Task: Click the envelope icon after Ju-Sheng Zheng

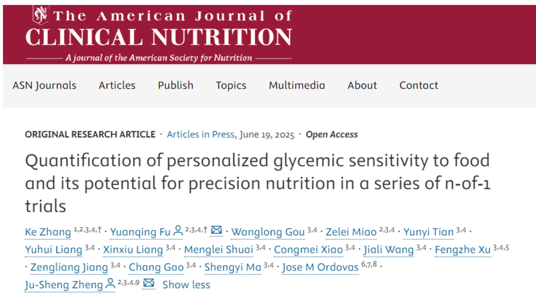Action: pos(149,283)
